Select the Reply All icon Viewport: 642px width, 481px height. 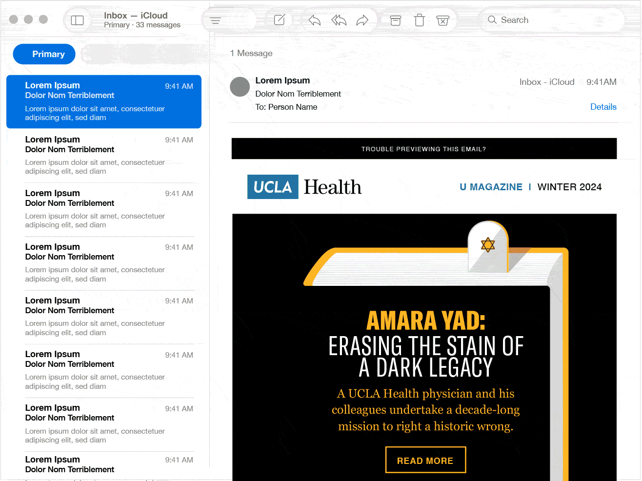[x=338, y=20]
